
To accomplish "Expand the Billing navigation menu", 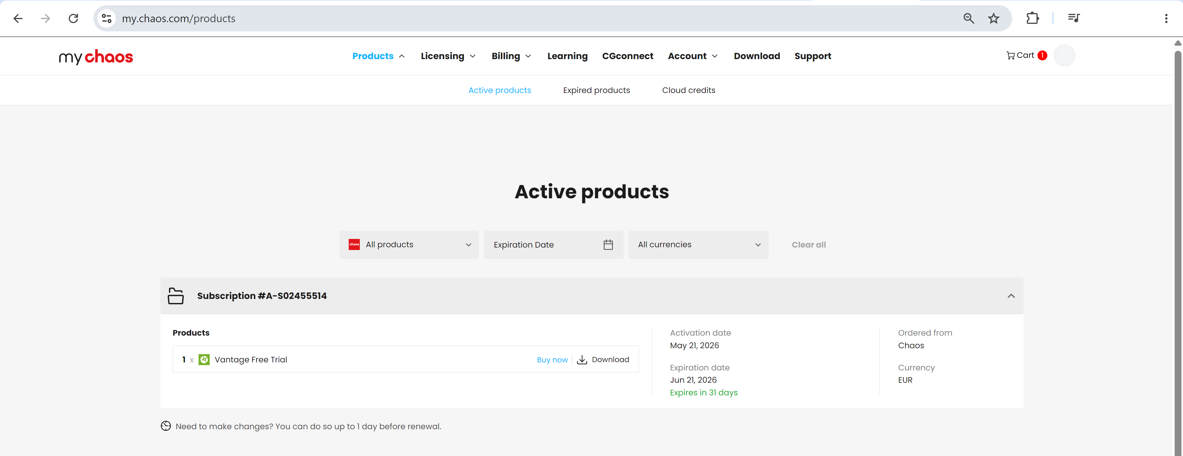I will (511, 56).
